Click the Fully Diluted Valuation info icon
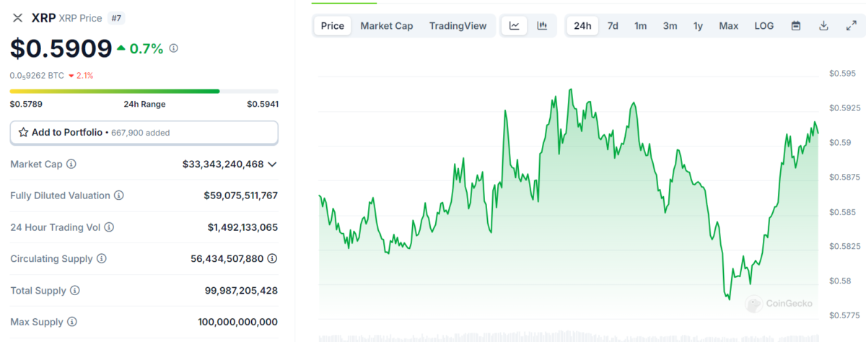Viewport: 866px width, 342px height. point(119,196)
